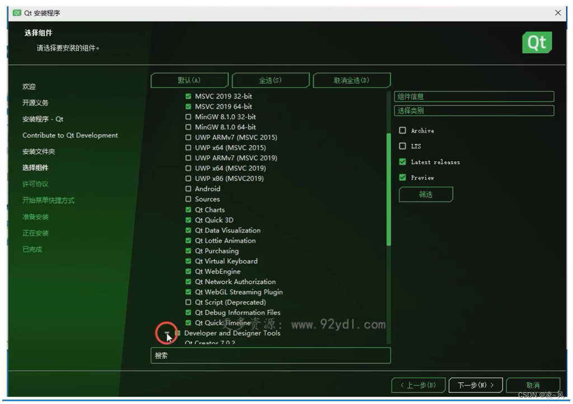Select the 欢迎 step in sidebar
This screenshot has height=404, width=573.
(29, 87)
